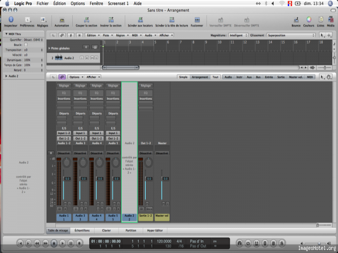The image size is (338, 253).
Task: Open the Fichier menu in the menu bar
Action: pyautogui.click(x=43, y=3)
